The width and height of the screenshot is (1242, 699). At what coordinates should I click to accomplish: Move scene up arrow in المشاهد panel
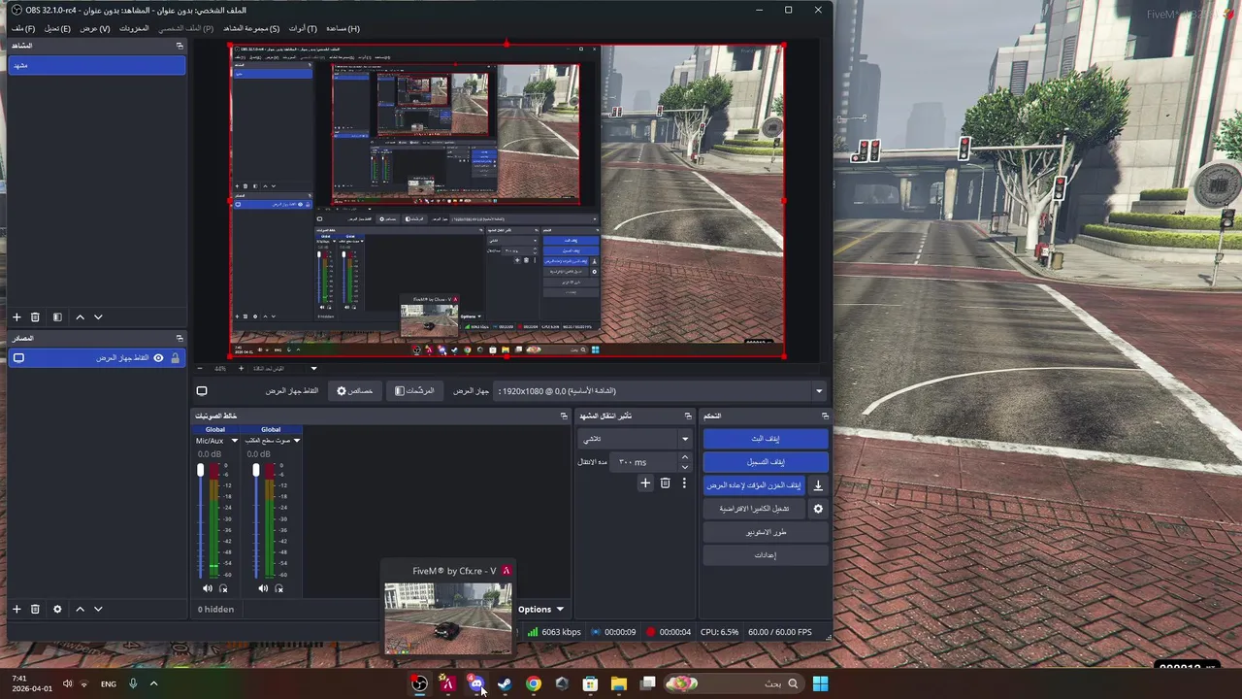[x=81, y=316]
